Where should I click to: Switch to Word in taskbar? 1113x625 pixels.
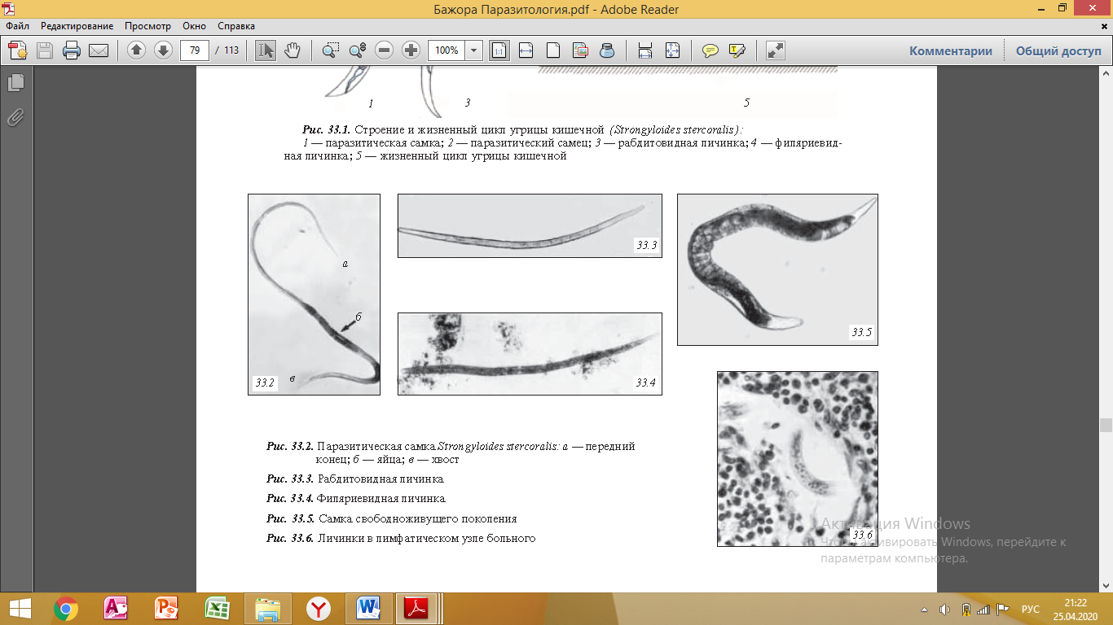point(369,608)
